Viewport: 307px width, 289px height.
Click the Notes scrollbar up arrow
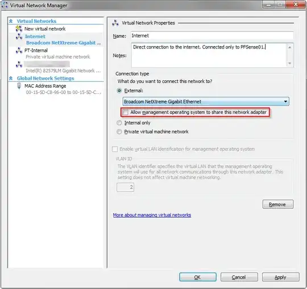[290, 47]
